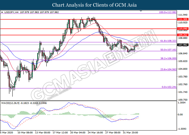
Task: Click the MACD(12,26,9) indicator label
Action: 11,103
